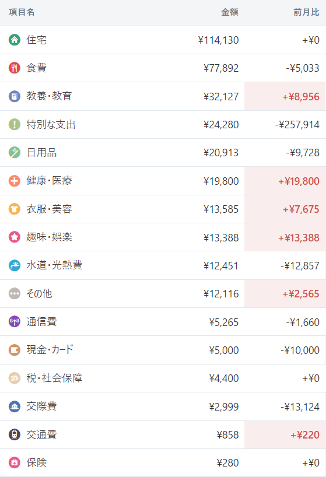Open the 日用品 category row
The width and height of the screenshot is (326, 477).
[163, 152]
